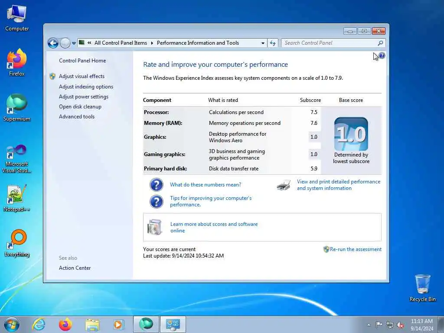Click the 1.0 base score badge
444x333 pixels.
tap(351, 134)
